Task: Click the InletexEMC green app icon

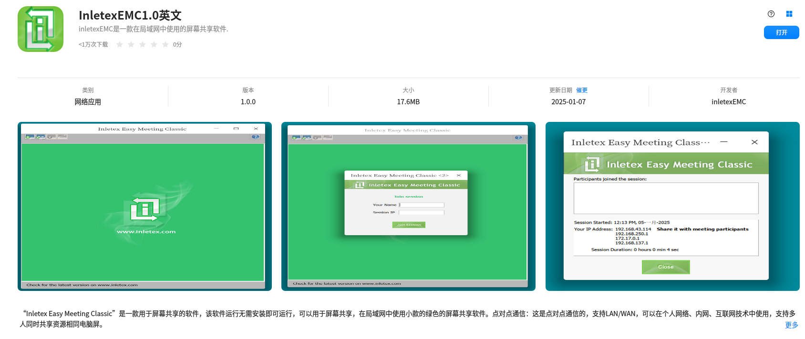Action: tap(41, 29)
